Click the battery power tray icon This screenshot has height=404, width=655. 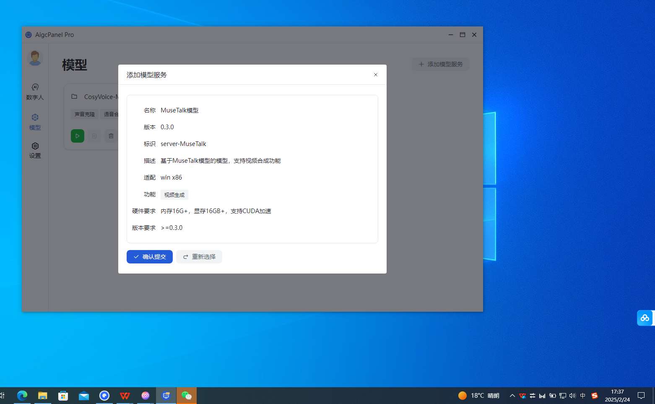point(553,396)
